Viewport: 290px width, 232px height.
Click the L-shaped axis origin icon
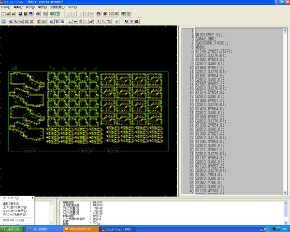(70, 21)
